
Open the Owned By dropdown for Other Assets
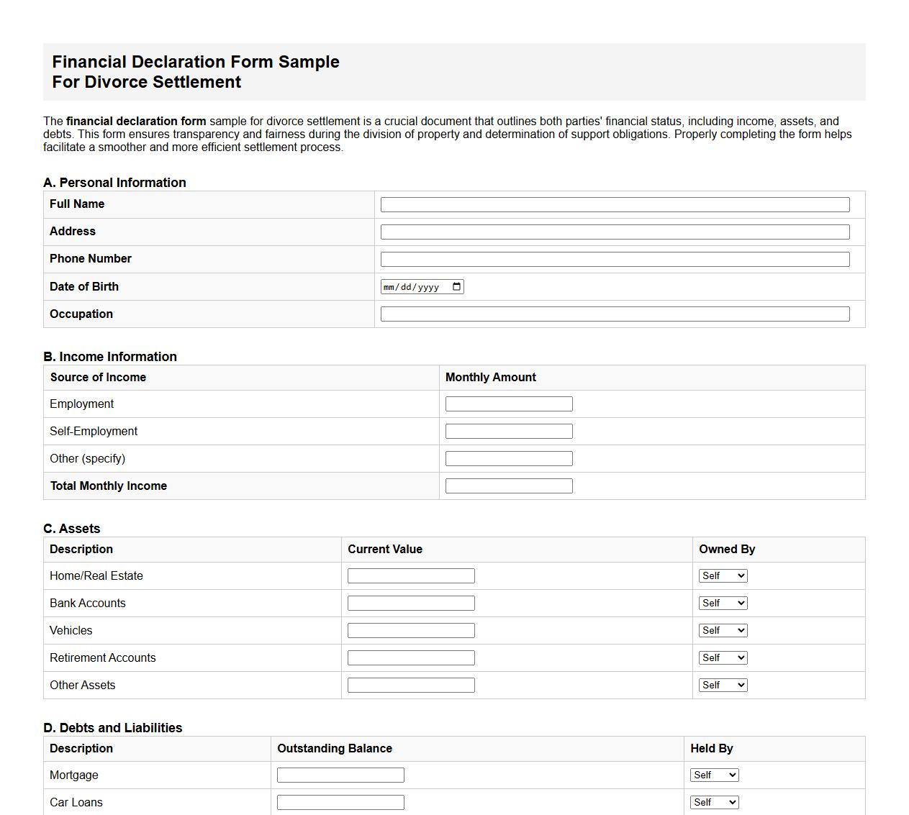click(722, 685)
